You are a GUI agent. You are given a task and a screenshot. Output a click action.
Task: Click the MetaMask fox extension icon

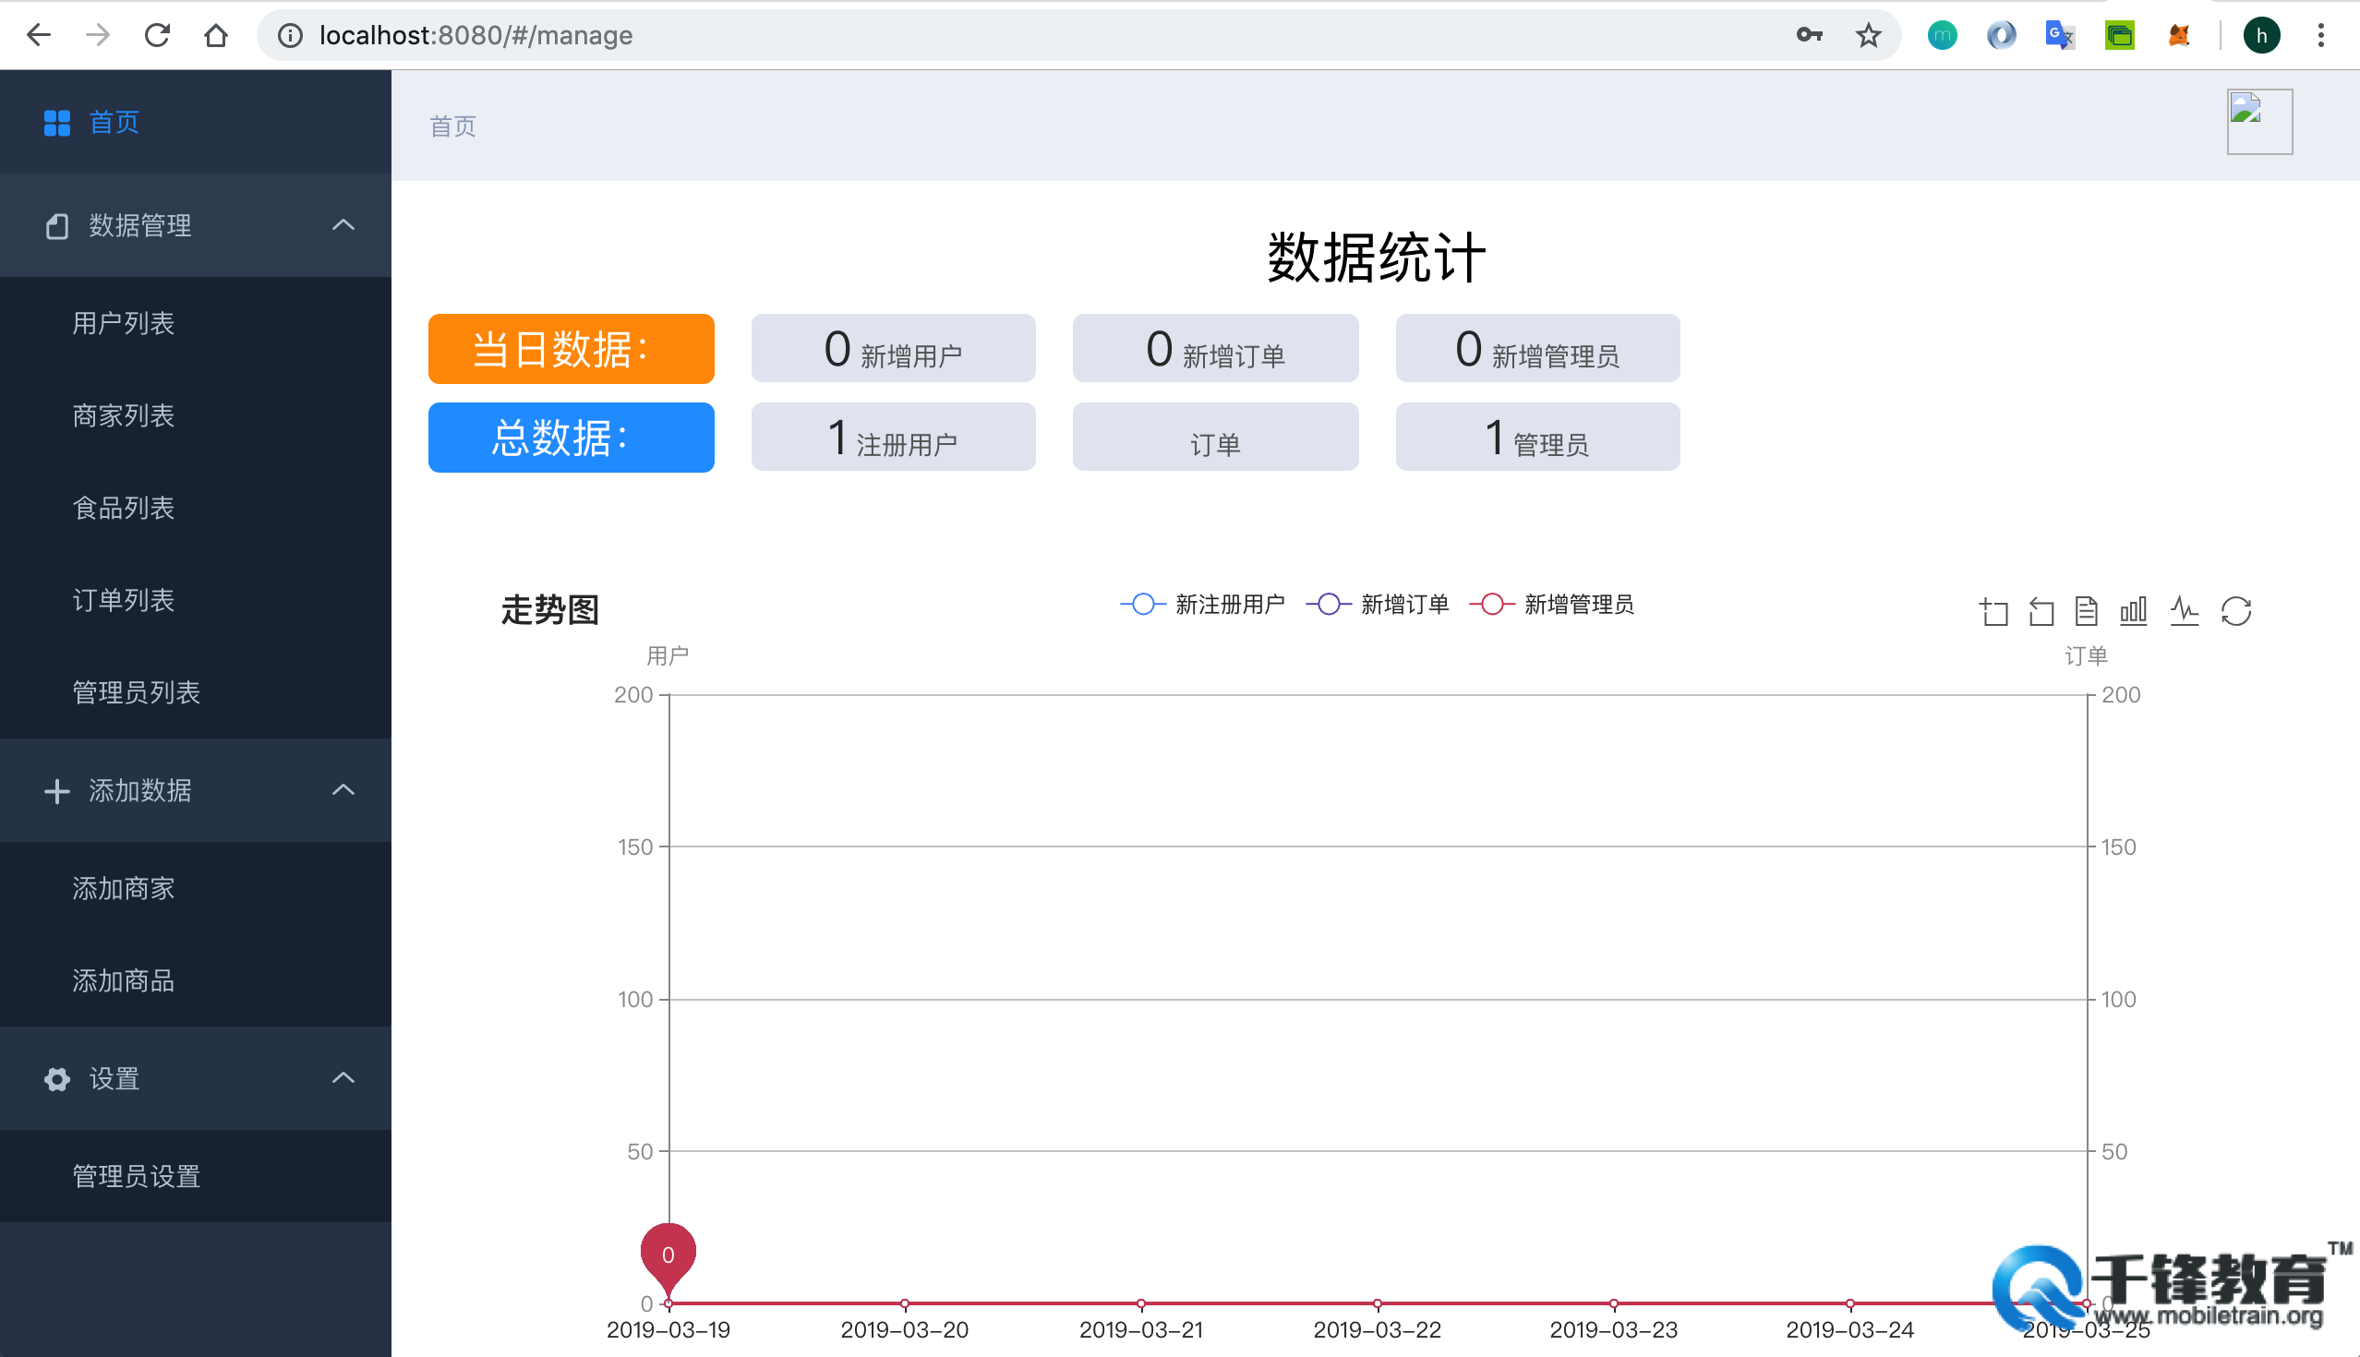[x=2179, y=34]
